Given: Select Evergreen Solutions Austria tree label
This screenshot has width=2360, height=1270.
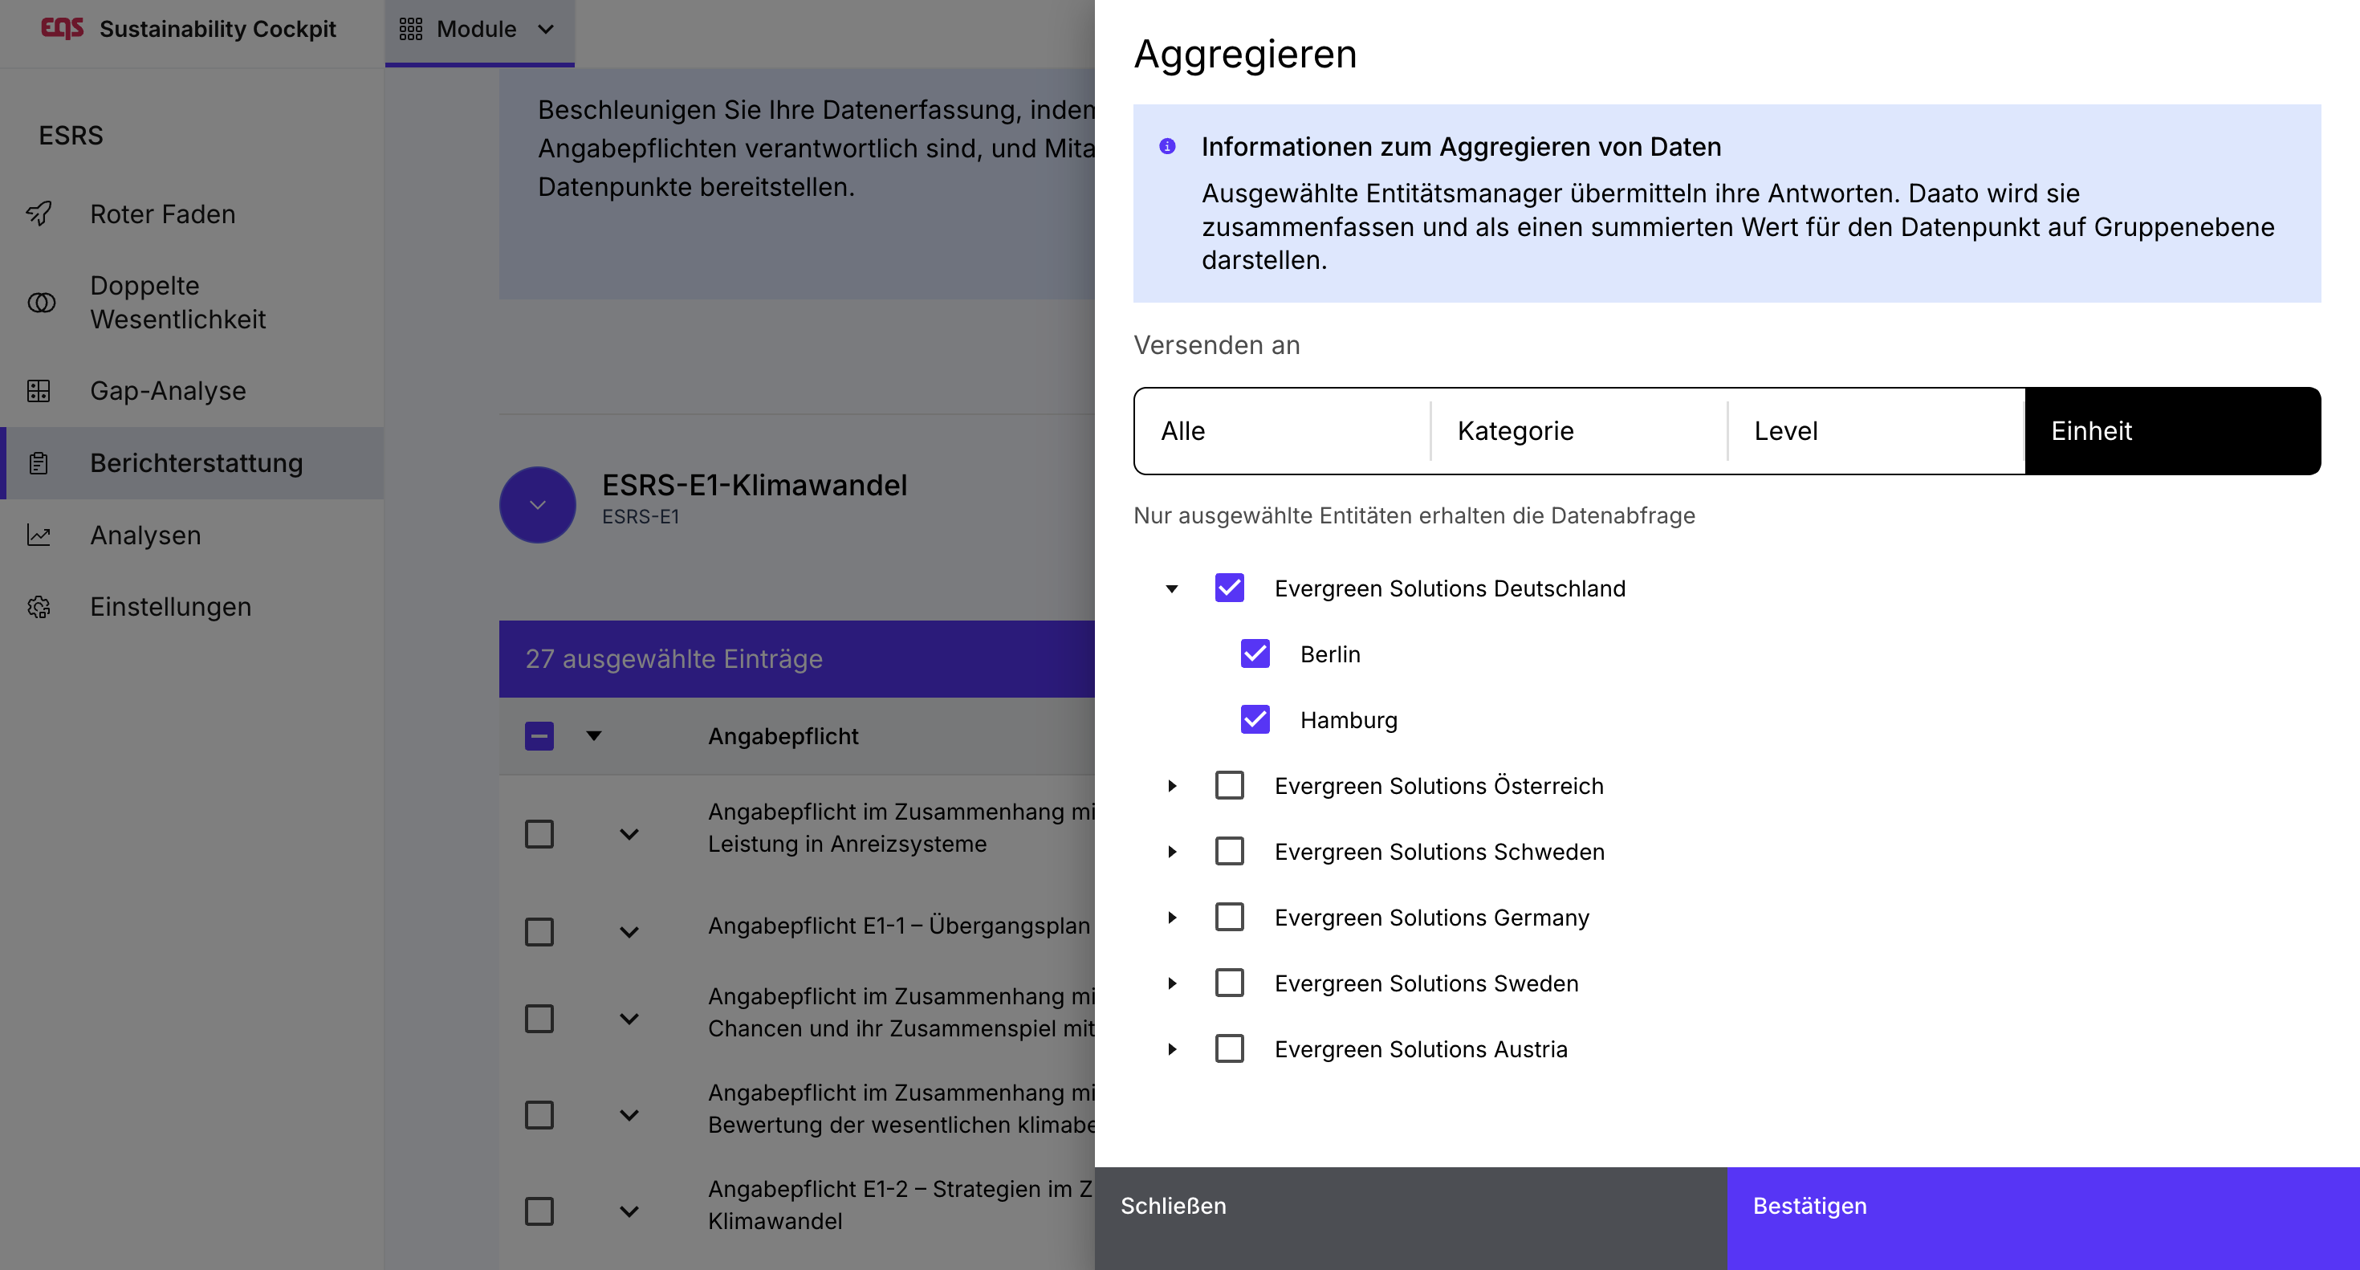Looking at the screenshot, I should click(x=1420, y=1049).
